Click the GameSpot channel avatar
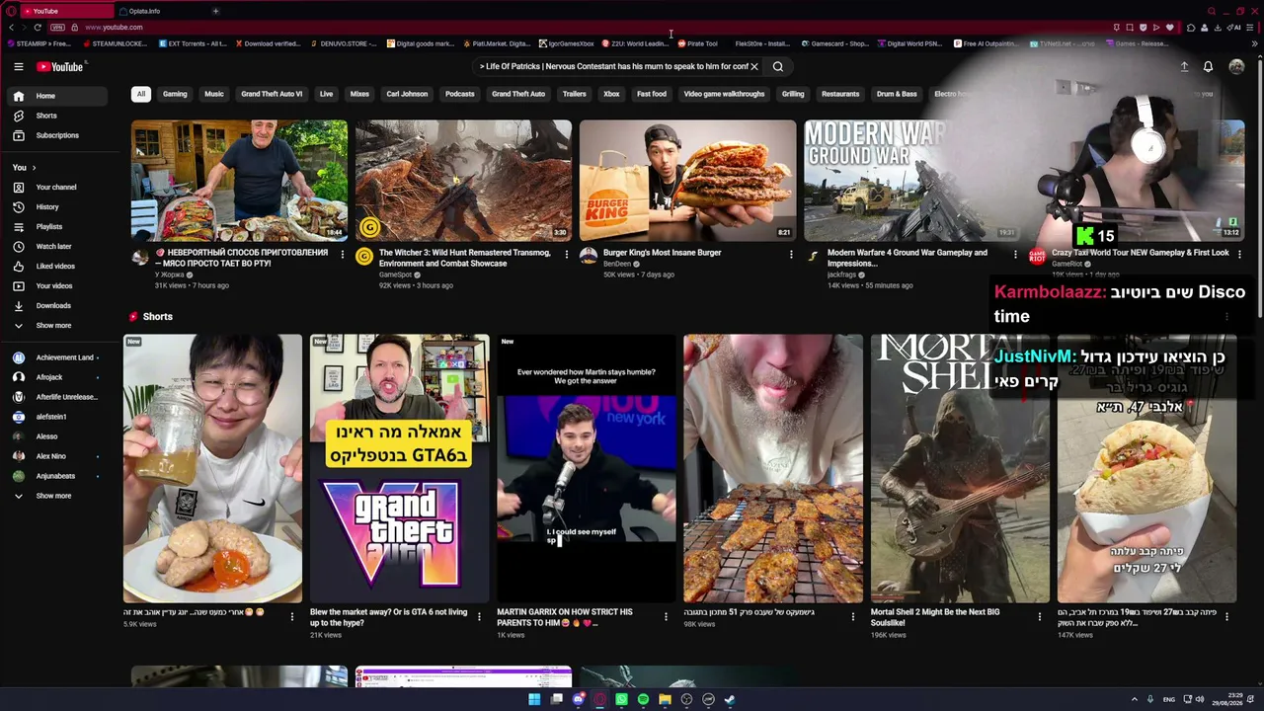 [x=364, y=257]
